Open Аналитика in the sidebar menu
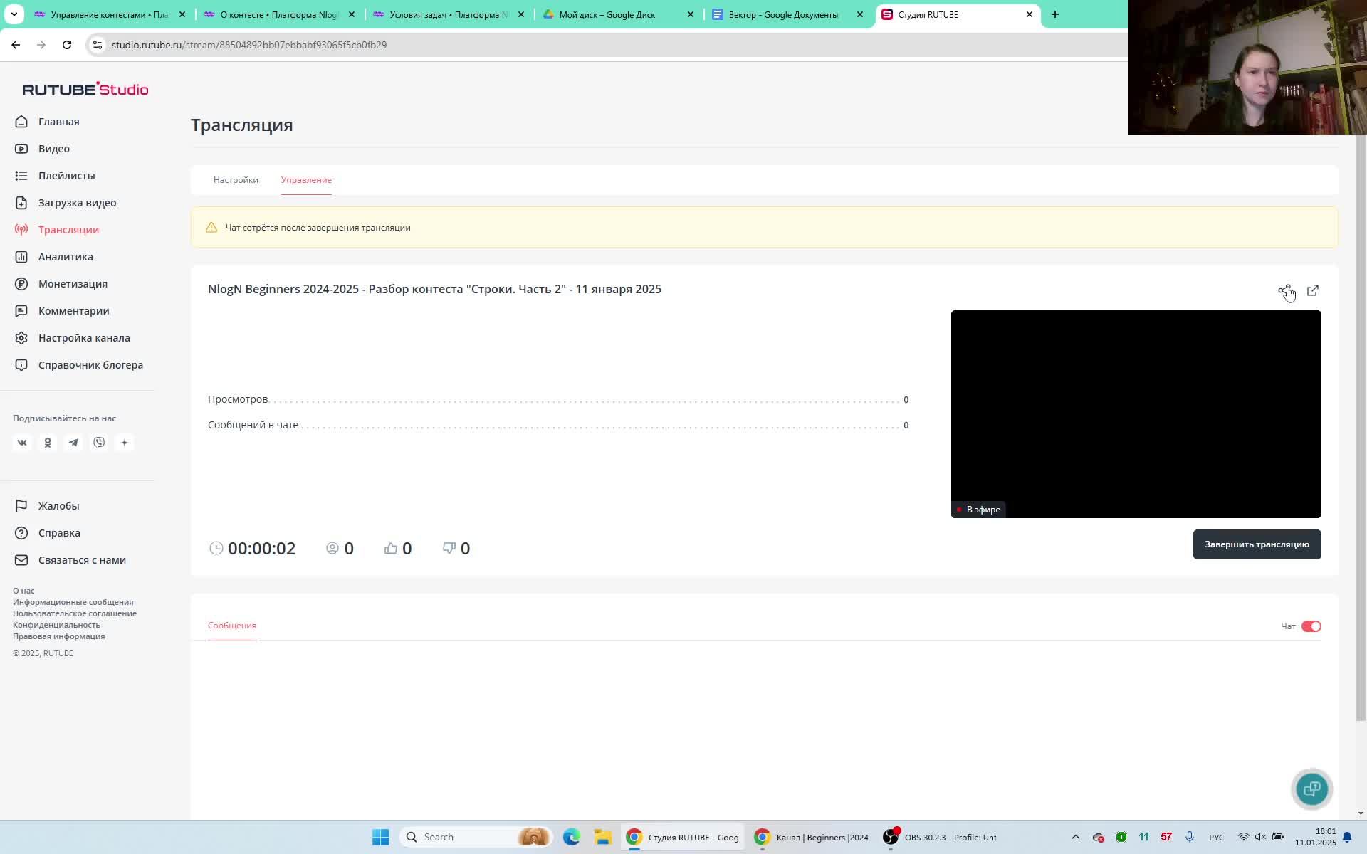Image resolution: width=1367 pixels, height=854 pixels. click(66, 257)
